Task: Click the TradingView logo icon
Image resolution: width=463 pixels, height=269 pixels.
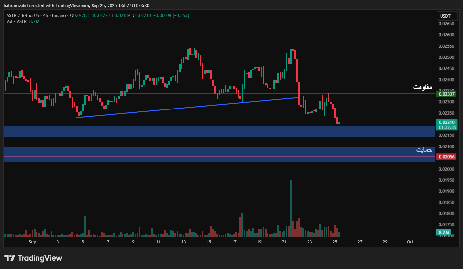Action: [10, 258]
